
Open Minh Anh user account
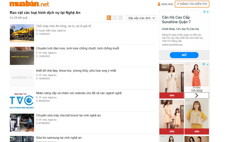pyautogui.click(x=167, y=4)
